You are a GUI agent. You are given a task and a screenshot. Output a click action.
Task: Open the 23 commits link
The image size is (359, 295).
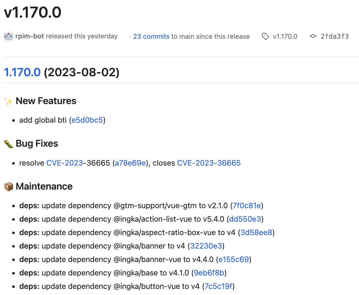tap(151, 36)
